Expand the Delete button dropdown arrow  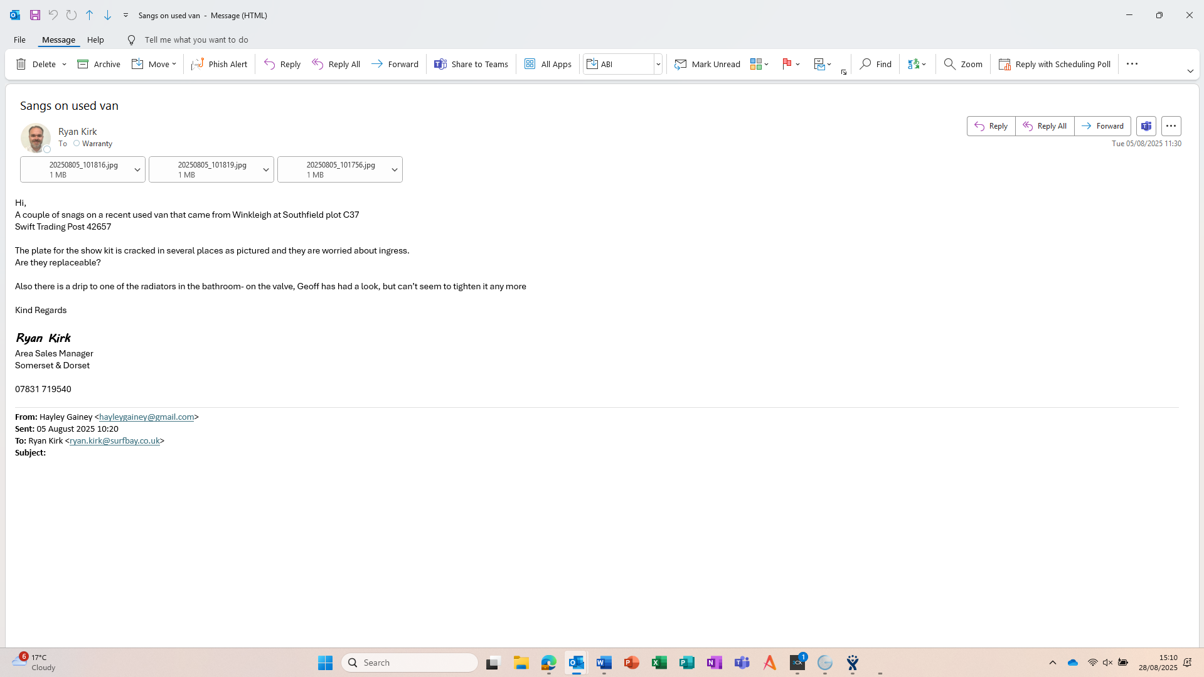pos(64,64)
